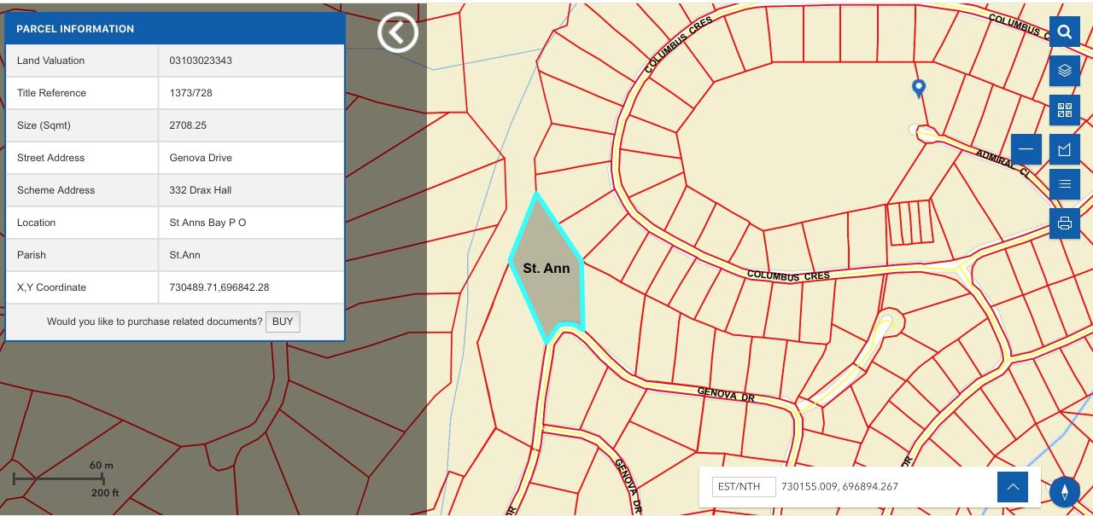The width and height of the screenshot is (1093, 516).
Task: Open the basemap gallery grid
Action: [x=1064, y=110]
